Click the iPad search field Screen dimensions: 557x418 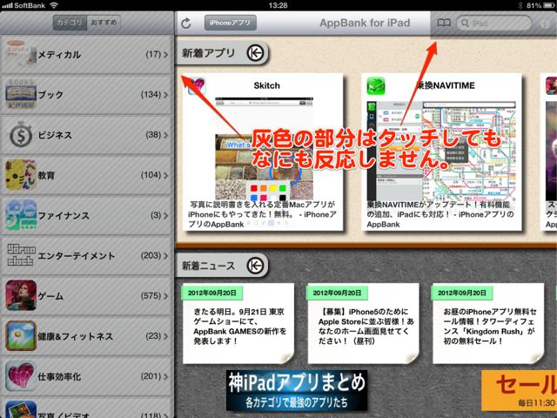(x=493, y=24)
